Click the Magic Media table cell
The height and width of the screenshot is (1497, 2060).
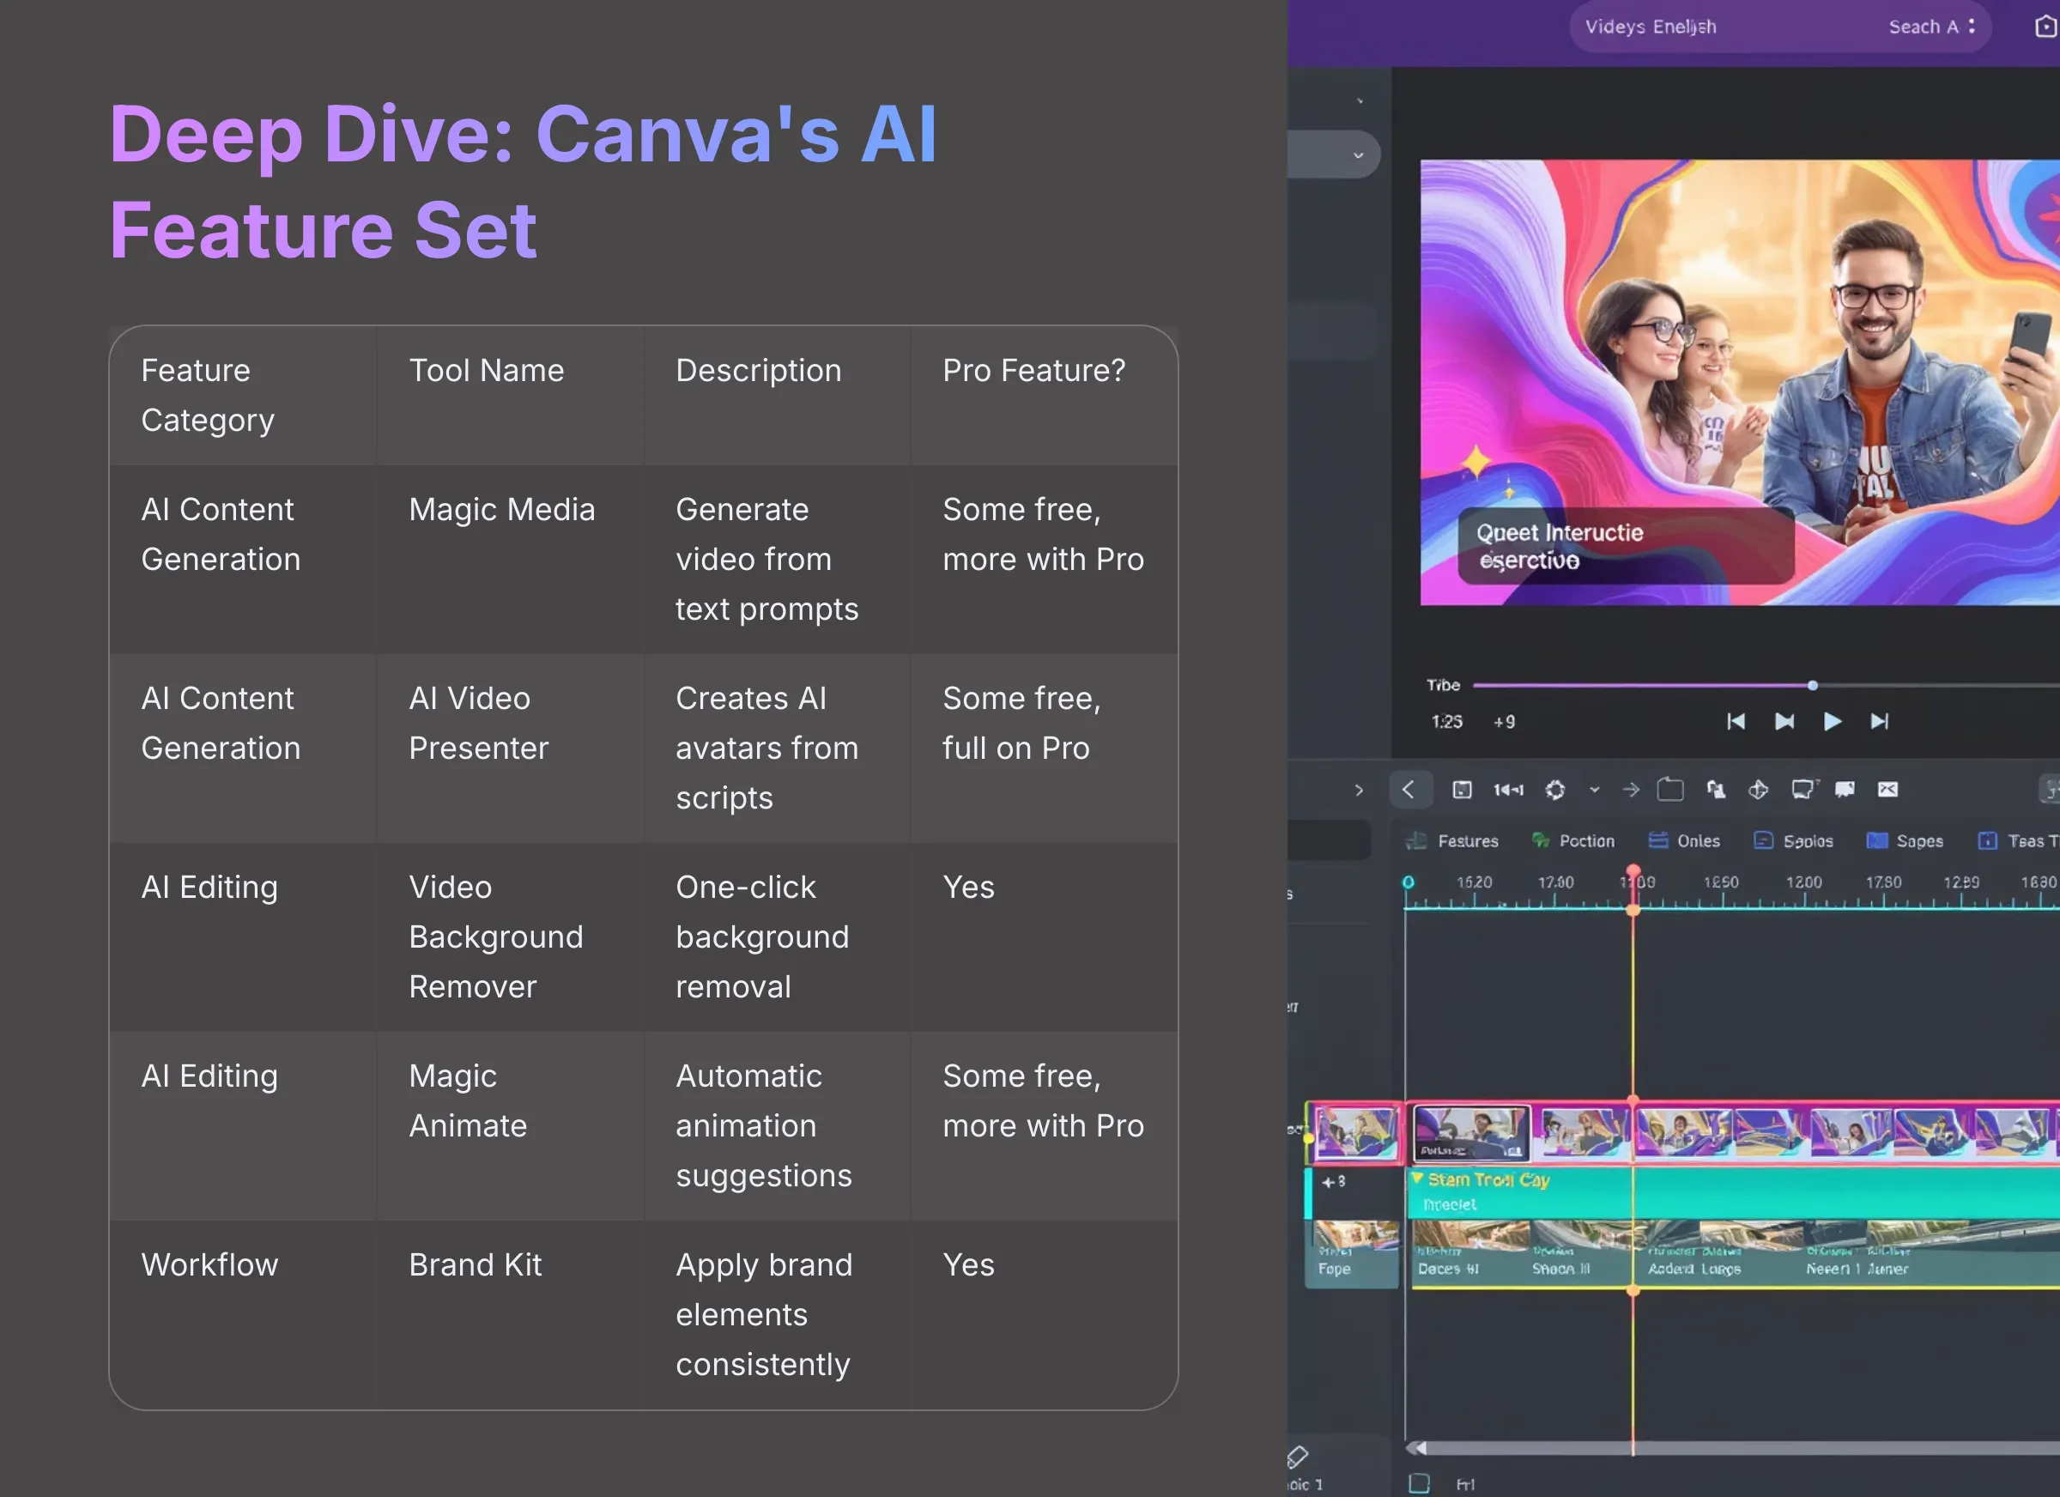(x=510, y=559)
